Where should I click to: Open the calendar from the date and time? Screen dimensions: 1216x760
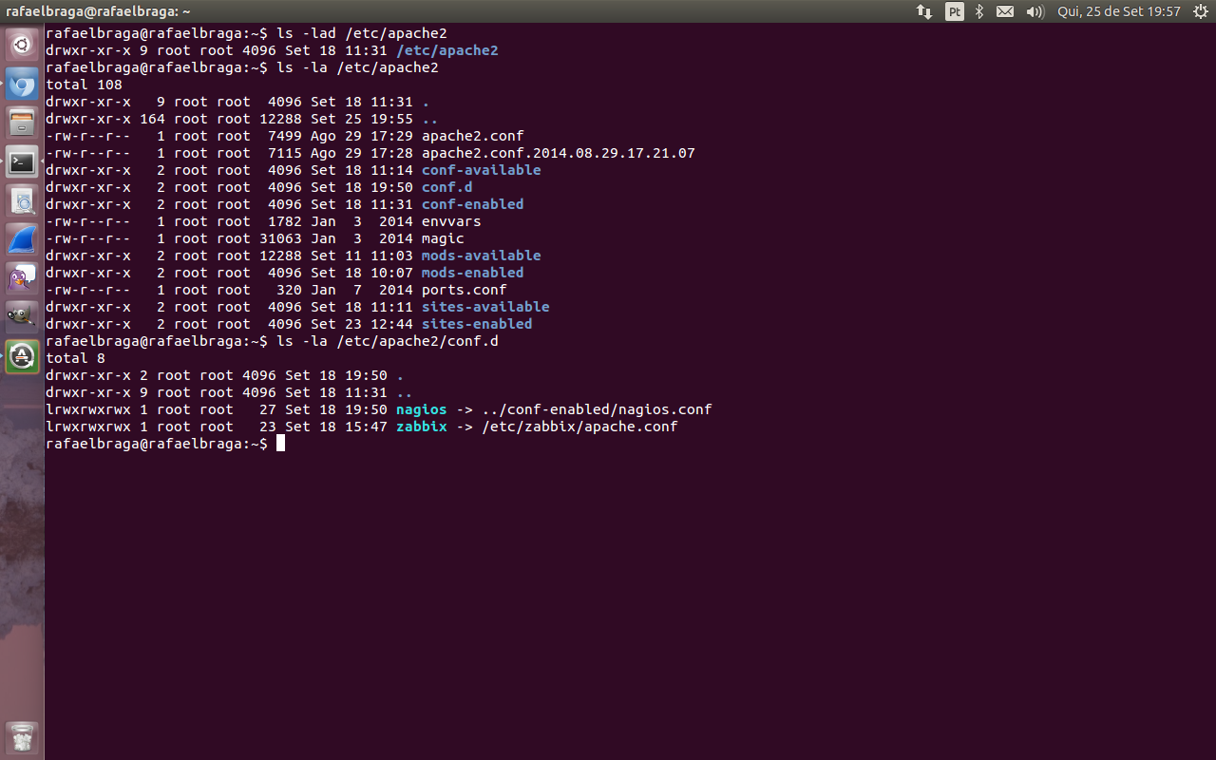[1118, 11]
